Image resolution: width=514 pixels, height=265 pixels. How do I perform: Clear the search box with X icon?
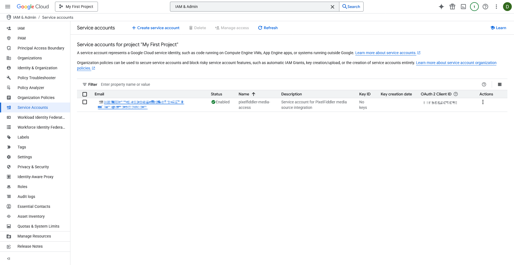(332, 7)
